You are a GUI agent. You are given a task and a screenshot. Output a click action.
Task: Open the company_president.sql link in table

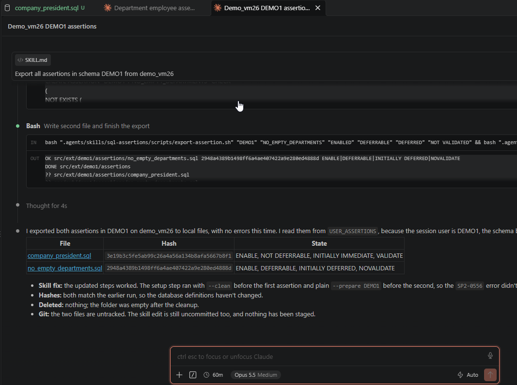(59, 256)
